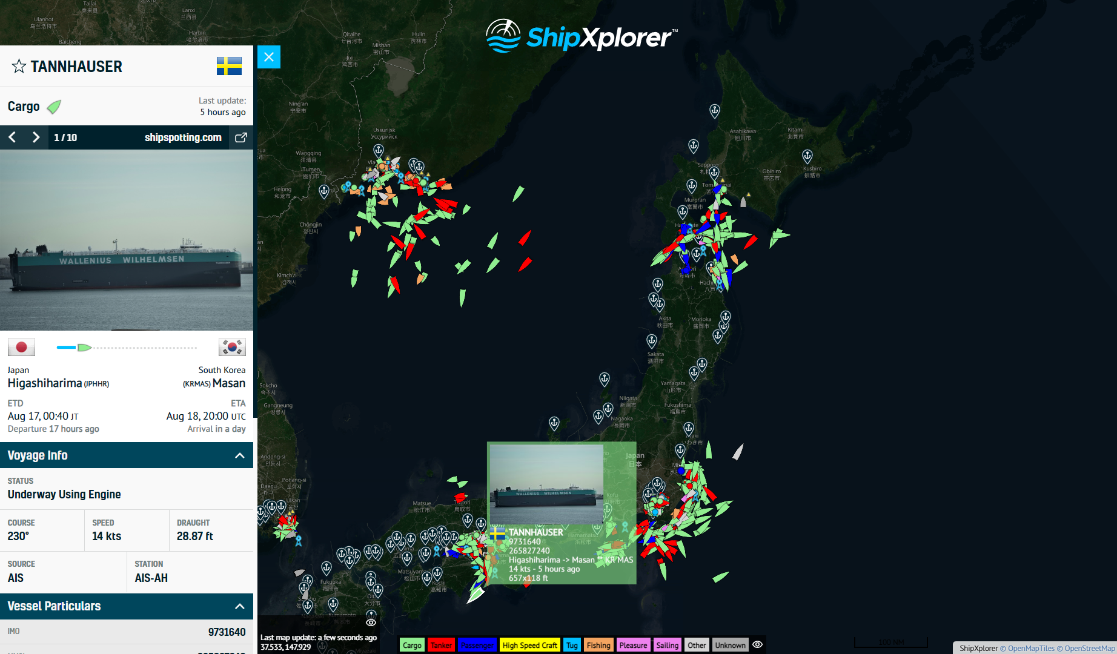Toggle Sailing vessel filter in legend

(x=667, y=645)
